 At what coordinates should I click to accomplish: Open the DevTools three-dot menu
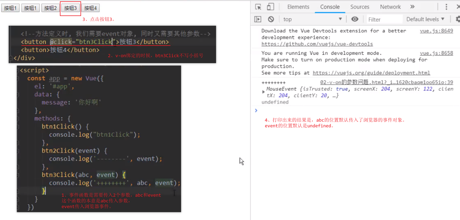[x=446, y=7]
